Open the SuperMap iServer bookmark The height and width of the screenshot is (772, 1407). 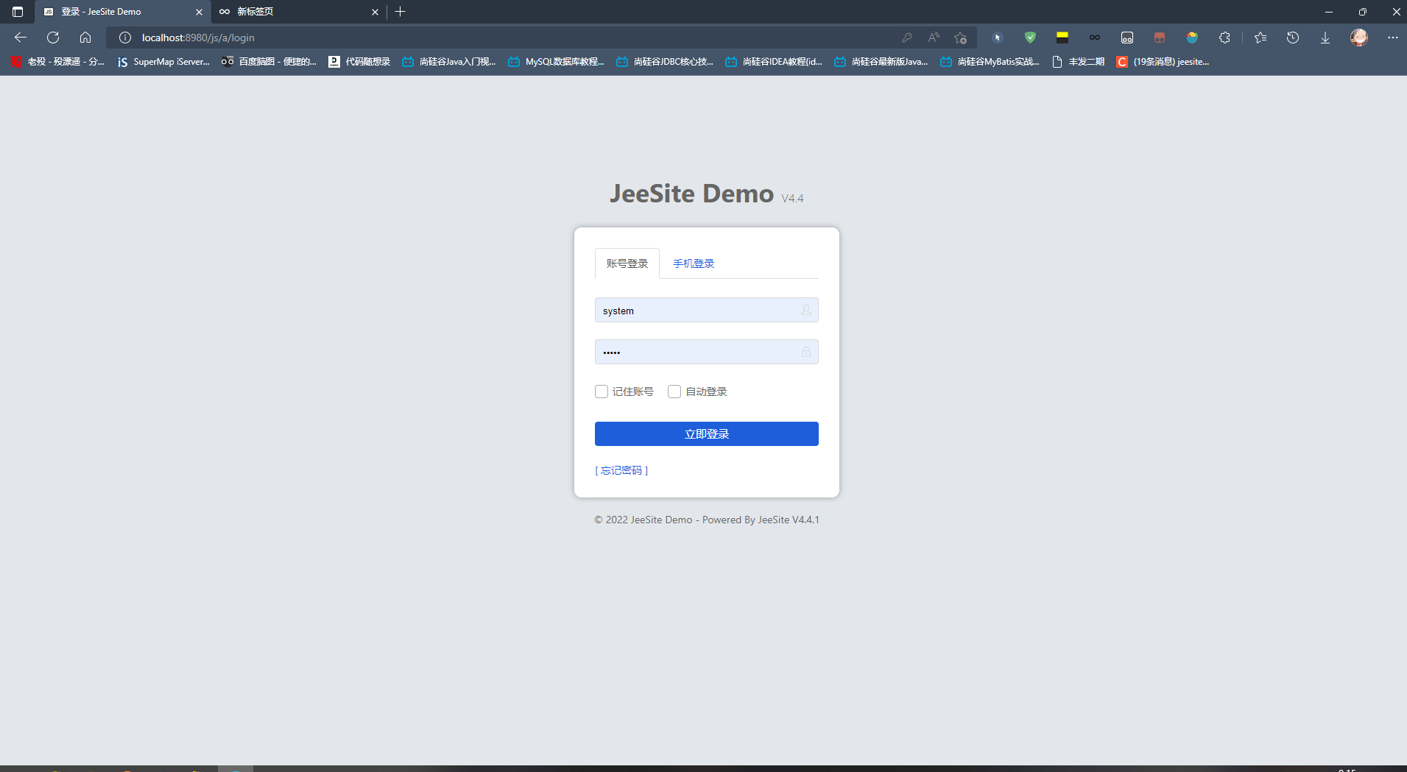[x=163, y=62]
